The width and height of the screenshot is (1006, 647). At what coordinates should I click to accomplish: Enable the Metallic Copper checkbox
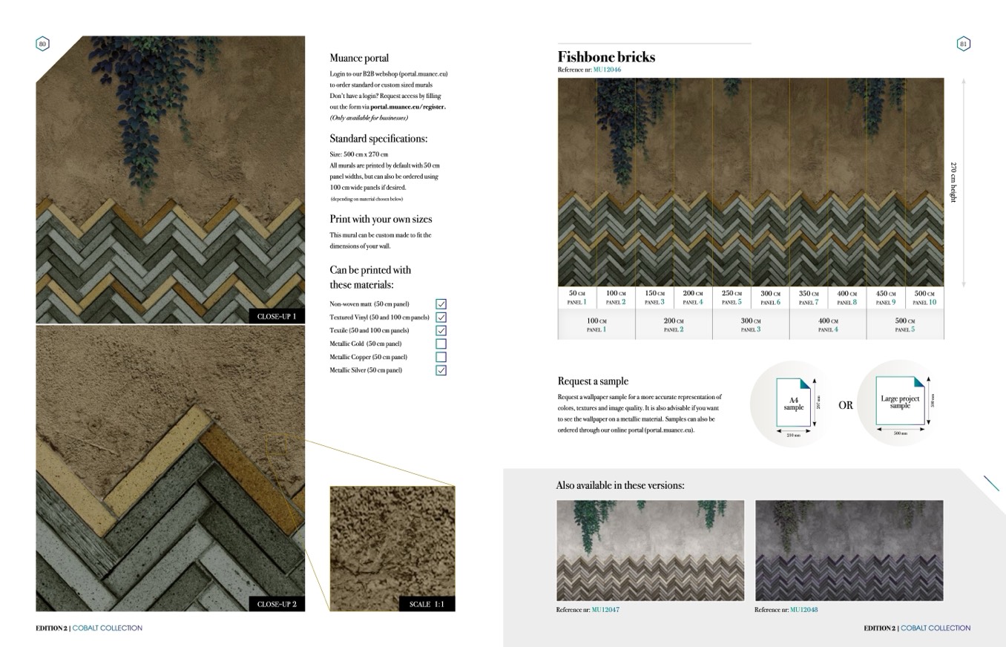point(441,357)
